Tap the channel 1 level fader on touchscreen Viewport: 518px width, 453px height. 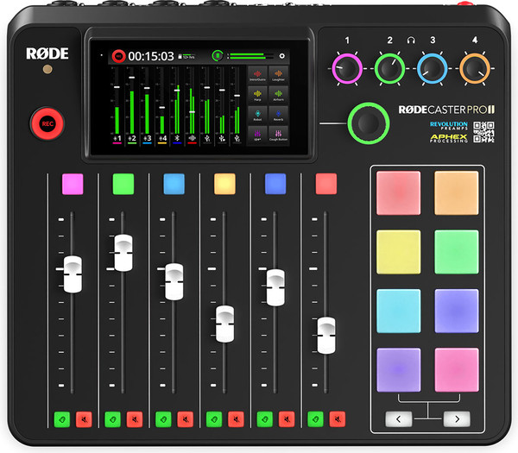[x=117, y=87]
